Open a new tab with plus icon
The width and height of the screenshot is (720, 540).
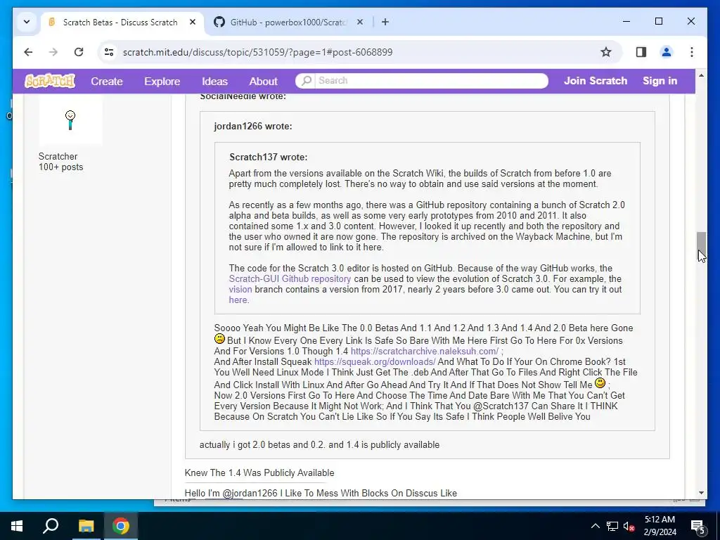[x=385, y=22]
